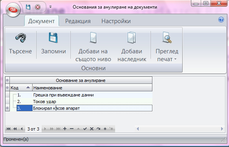Viewport: 229px width, 147px height.
Task: Post edit with the checkmark icon
Action: click(85, 129)
